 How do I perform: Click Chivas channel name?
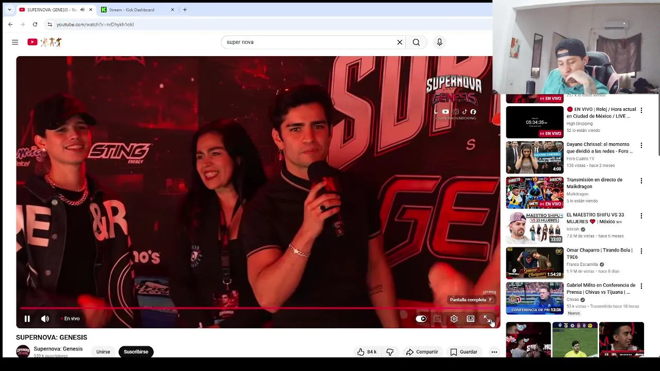[x=572, y=299]
